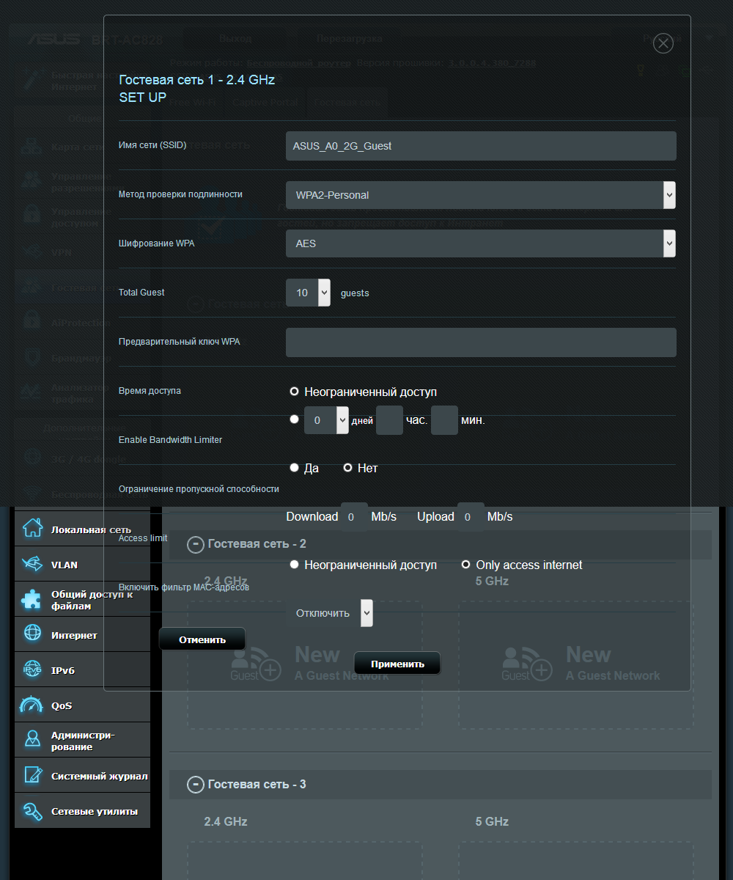Click the 5 GHz label under Гостевая сеть - 3

(x=492, y=821)
